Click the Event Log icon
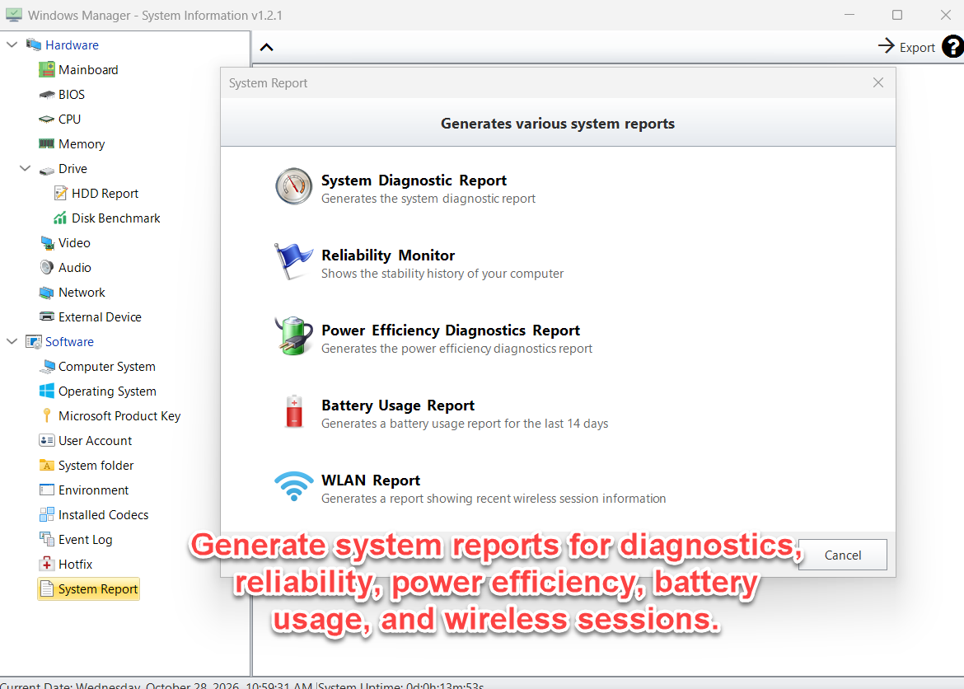 [x=47, y=540]
